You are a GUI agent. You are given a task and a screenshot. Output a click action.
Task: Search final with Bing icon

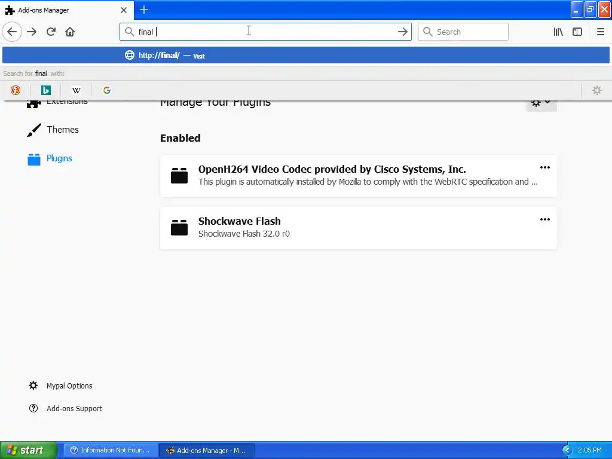coord(45,90)
